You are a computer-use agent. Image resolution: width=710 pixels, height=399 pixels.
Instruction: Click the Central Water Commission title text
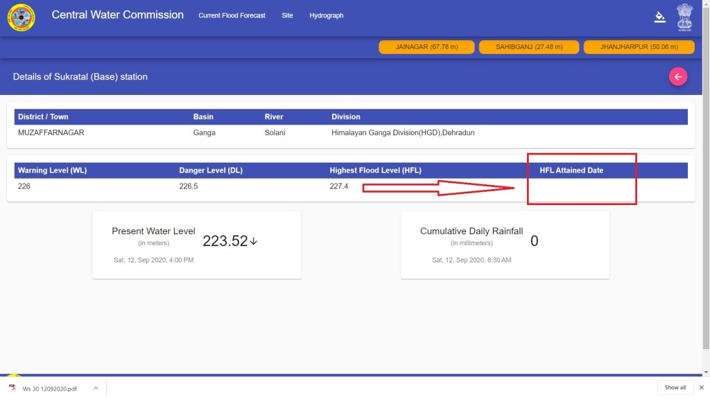pos(117,15)
